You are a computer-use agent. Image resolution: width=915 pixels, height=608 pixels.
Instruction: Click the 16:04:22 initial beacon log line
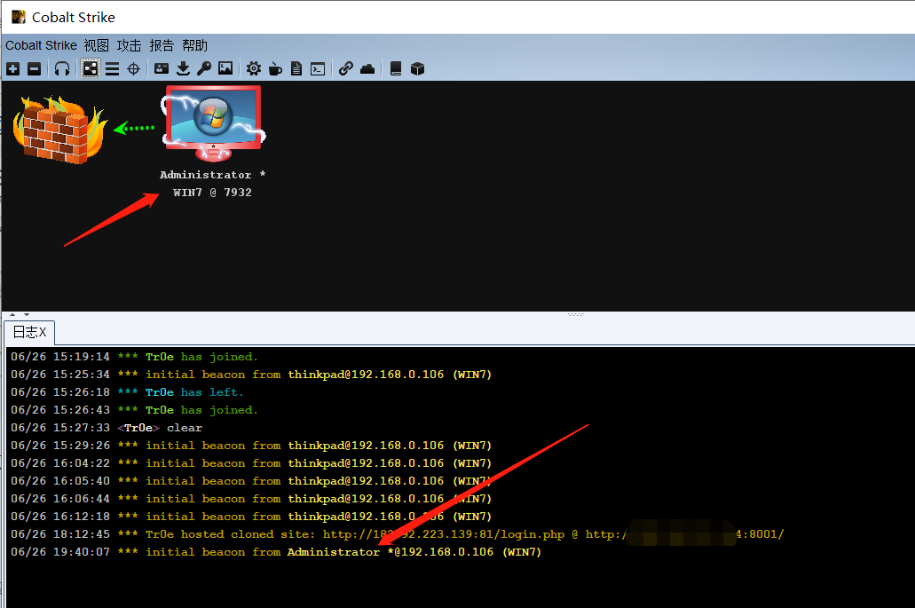click(x=251, y=462)
